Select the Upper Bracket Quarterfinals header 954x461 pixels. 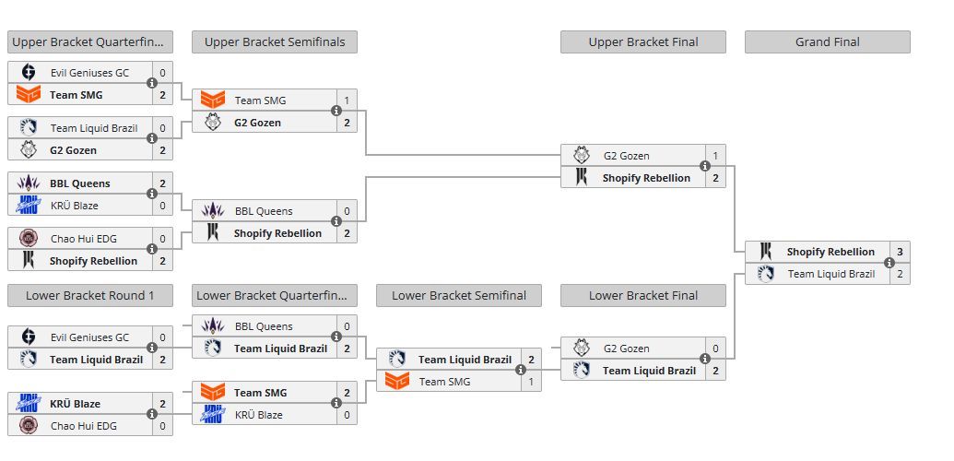pos(90,41)
